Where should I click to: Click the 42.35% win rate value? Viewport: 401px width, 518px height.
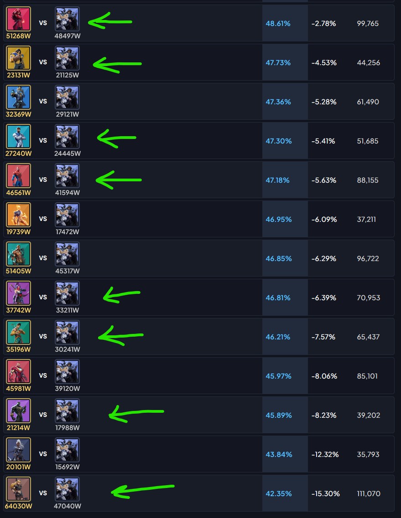(279, 493)
